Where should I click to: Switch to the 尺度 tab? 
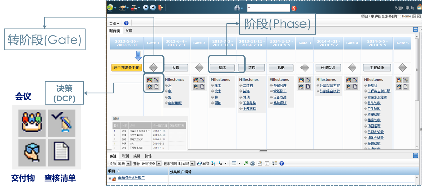click(129, 31)
